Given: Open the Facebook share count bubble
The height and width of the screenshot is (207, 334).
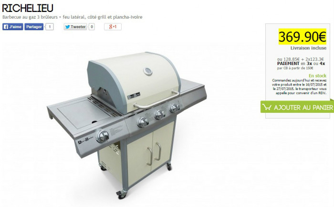Looking at the screenshot, I should pos(50,27).
